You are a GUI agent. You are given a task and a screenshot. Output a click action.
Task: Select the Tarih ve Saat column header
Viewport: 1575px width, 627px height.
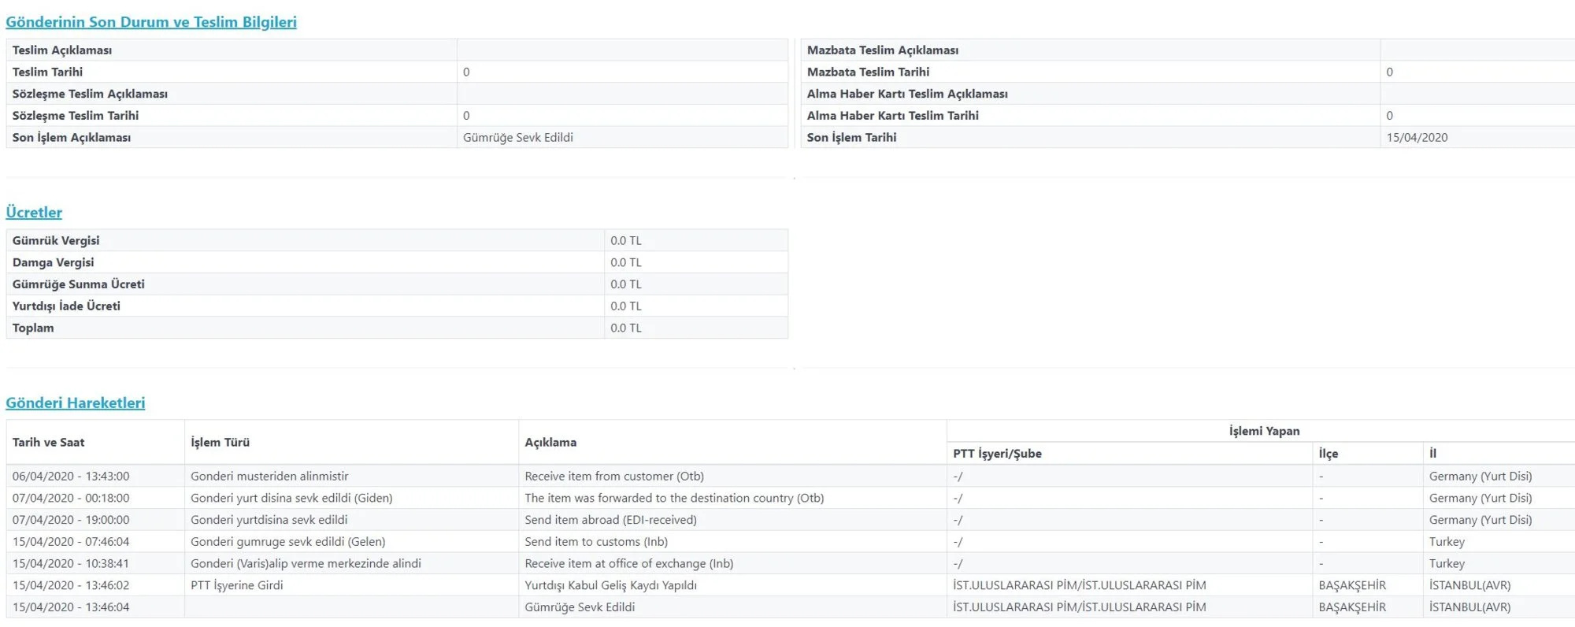pyautogui.click(x=48, y=443)
